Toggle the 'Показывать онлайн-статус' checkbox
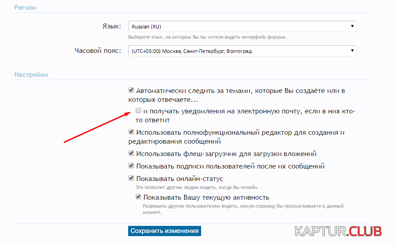This screenshot has height=245, width=396. tap(131, 178)
